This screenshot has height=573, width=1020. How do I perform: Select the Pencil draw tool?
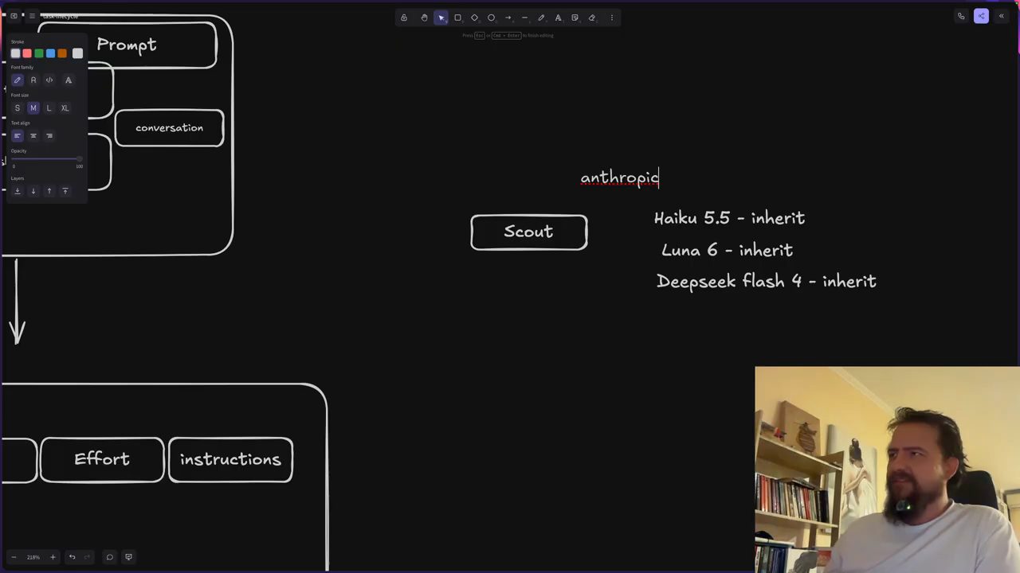pos(541,18)
